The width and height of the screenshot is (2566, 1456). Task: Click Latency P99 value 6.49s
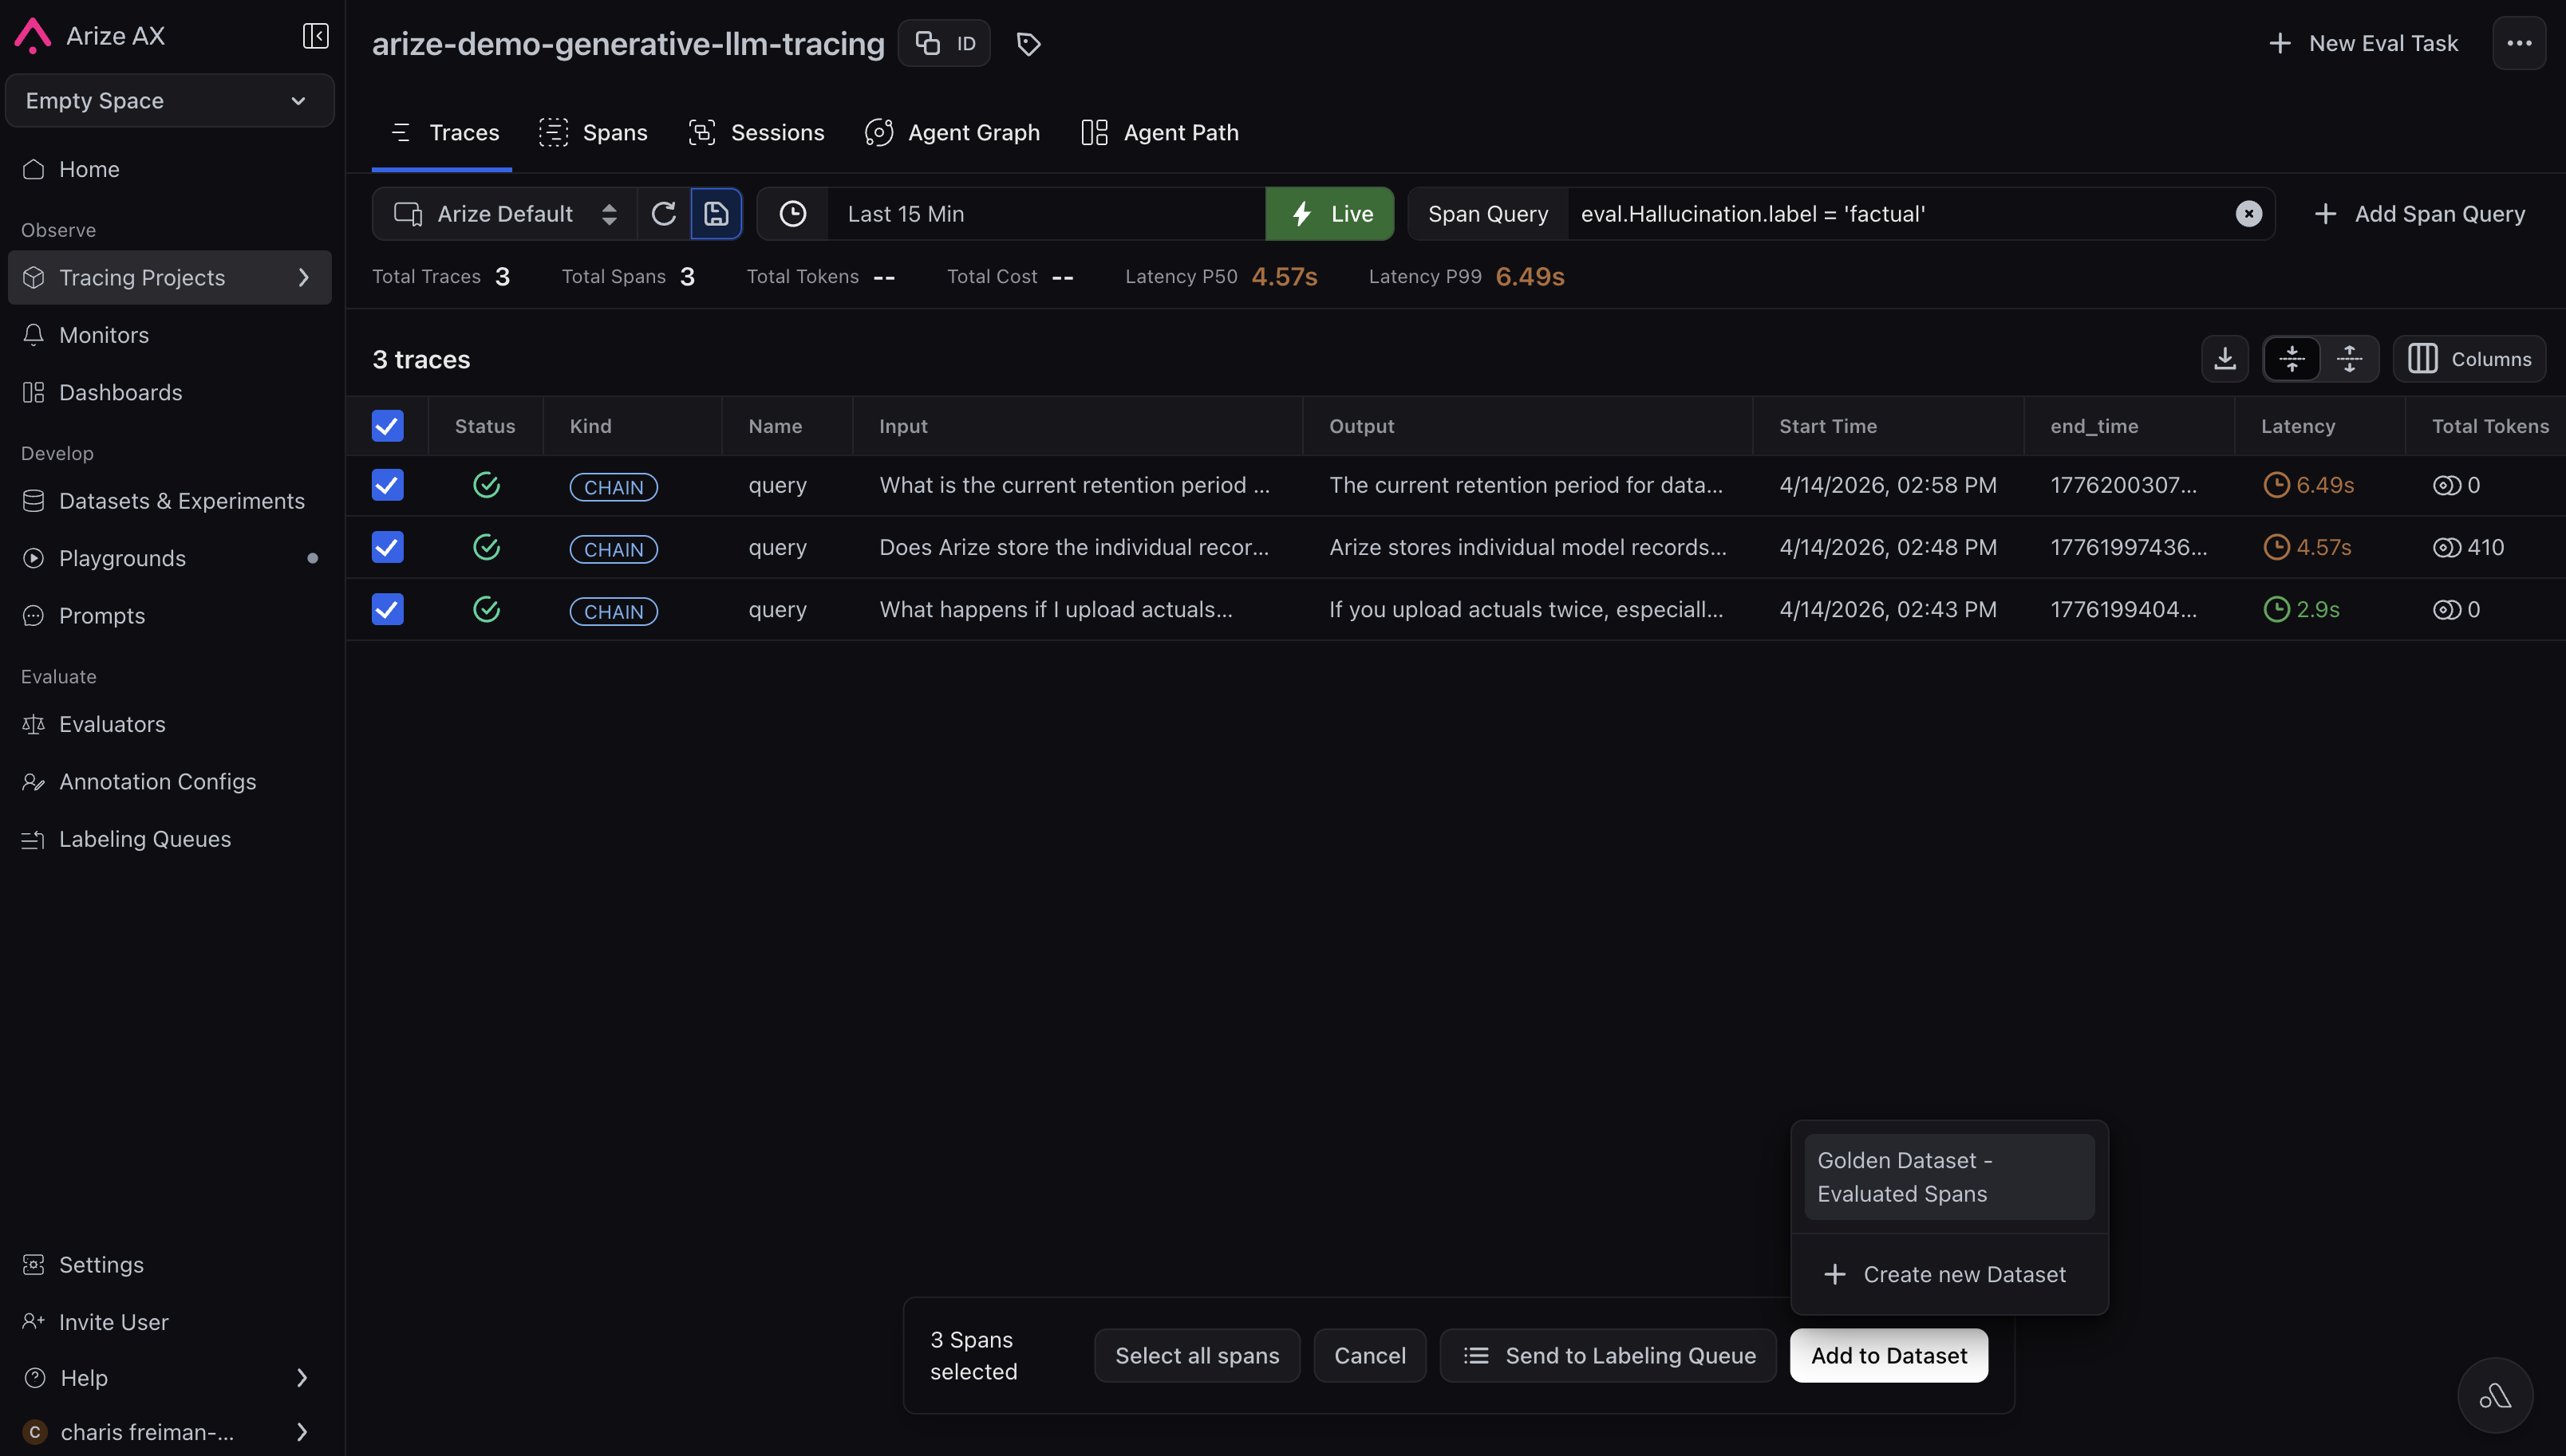[1530, 277]
